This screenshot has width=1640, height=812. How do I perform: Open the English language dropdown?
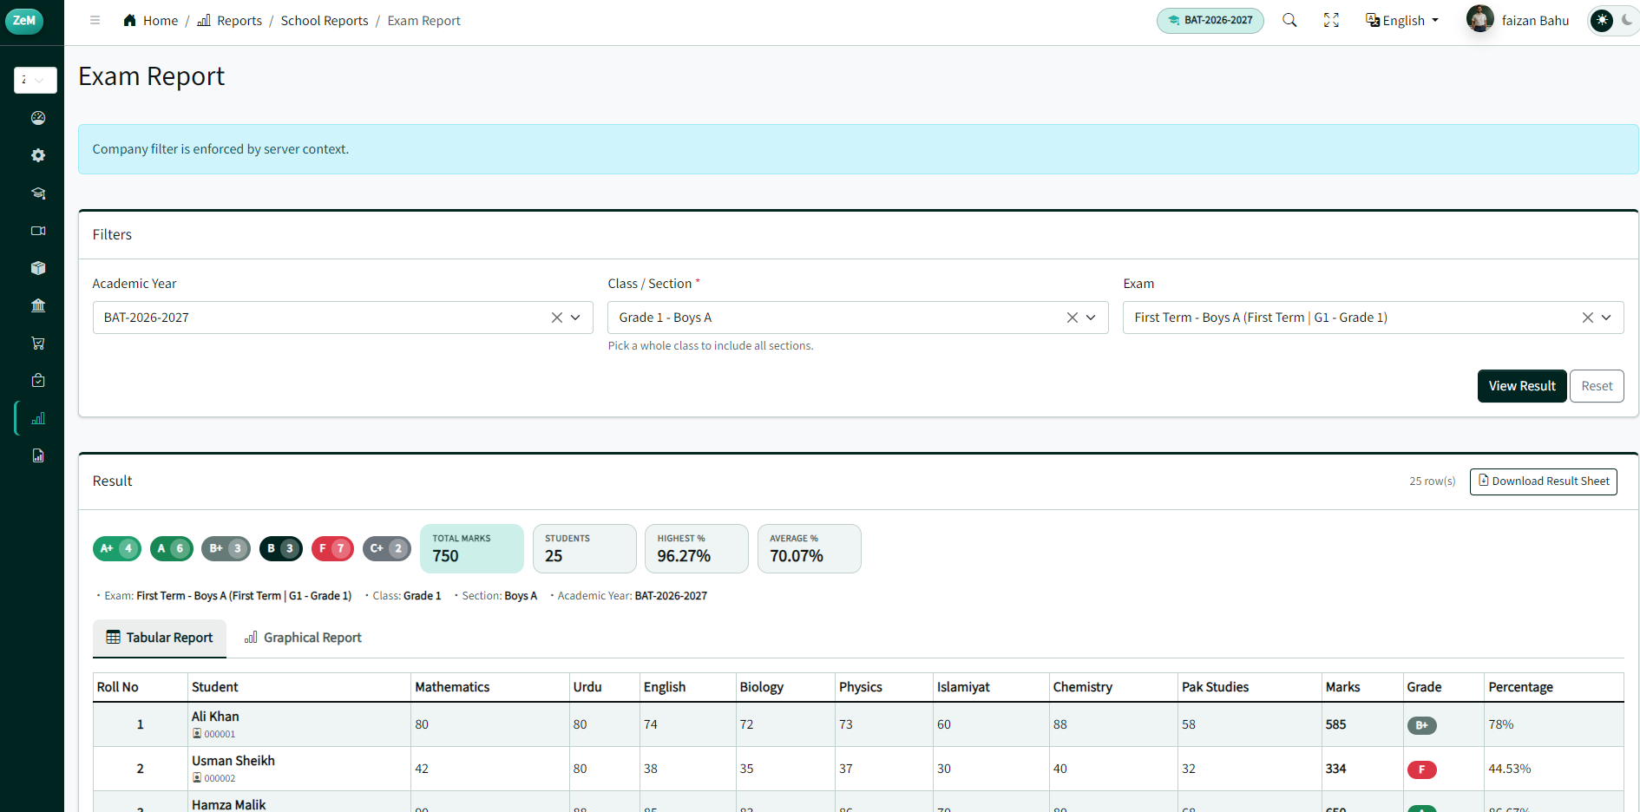point(1402,20)
